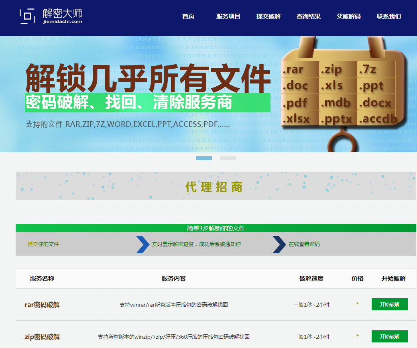Select the .xls extension badge
Viewport: 417px width, 348px height.
click(338, 85)
